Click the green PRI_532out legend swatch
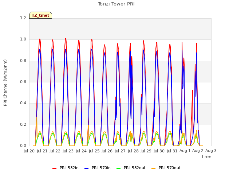Image resolution: width=233 pixels, height=175 pixels. point(119,168)
